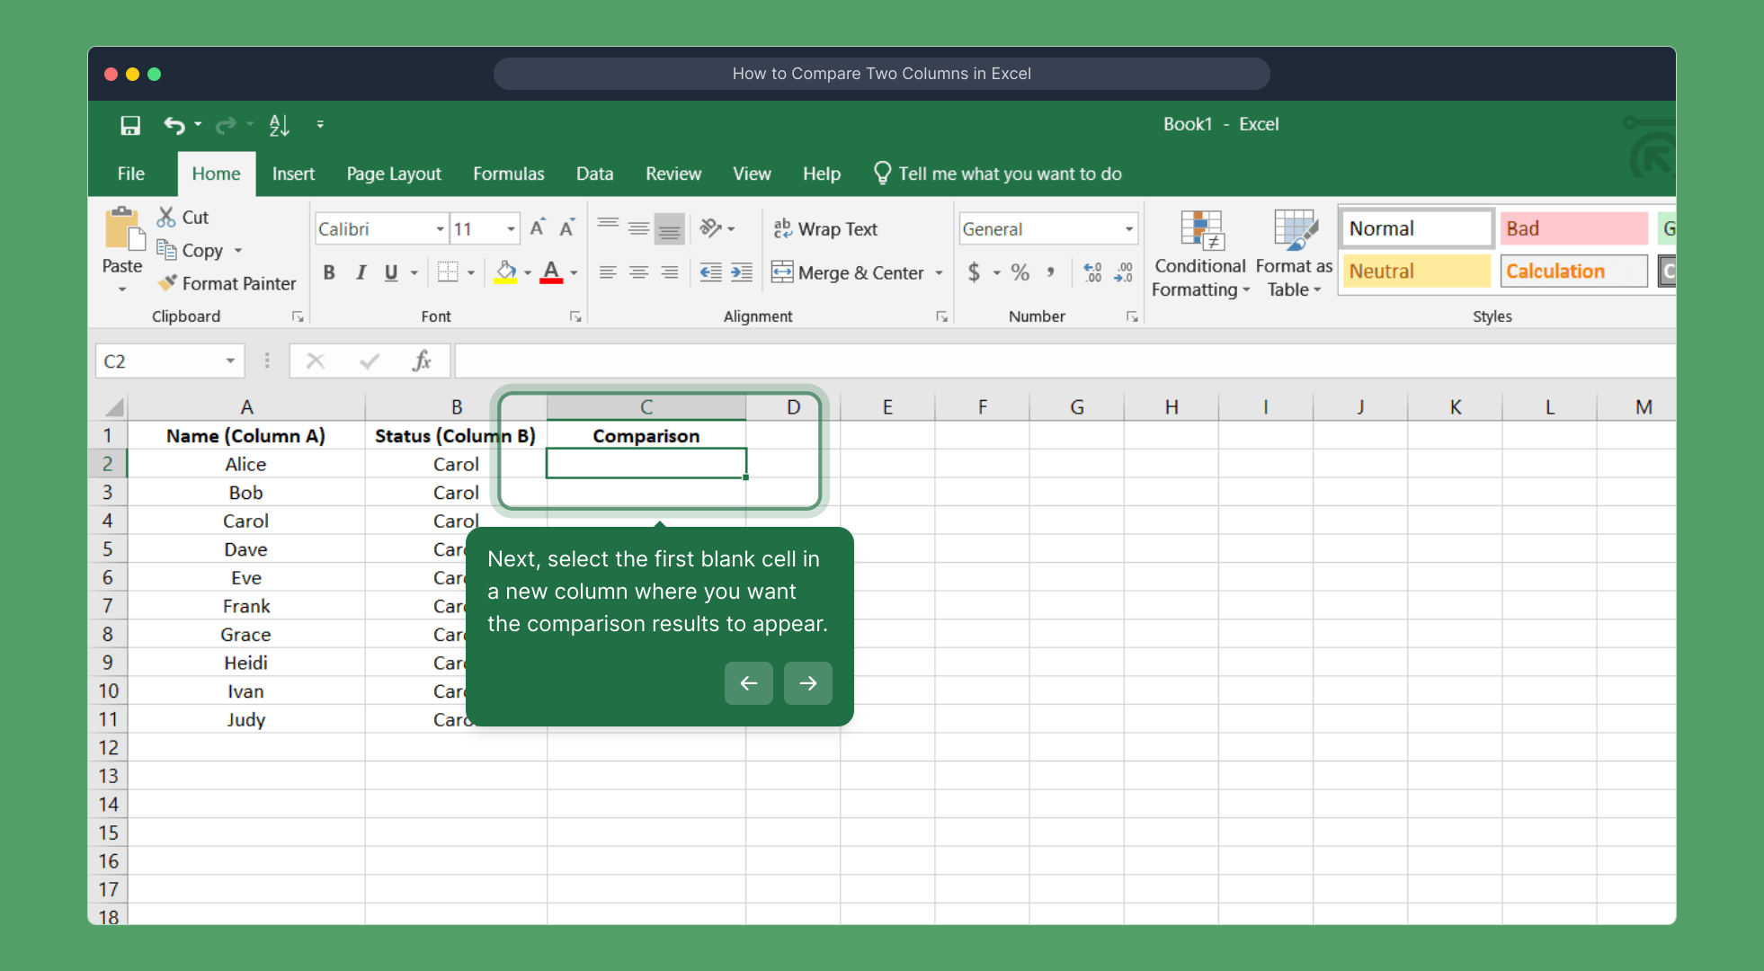
Task: Click the Increase Decimal icon
Action: pyautogui.click(x=1092, y=272)
